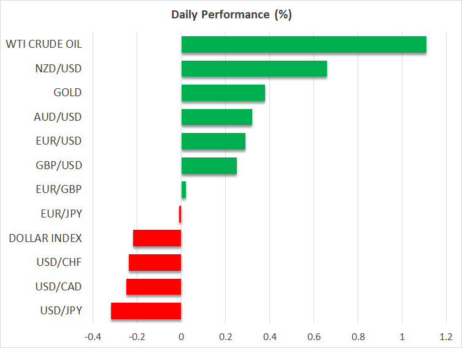This screenshot has height=348, width=462.
Task: Select the red USD/JPY bar
Action: click(x=146, y=311)
